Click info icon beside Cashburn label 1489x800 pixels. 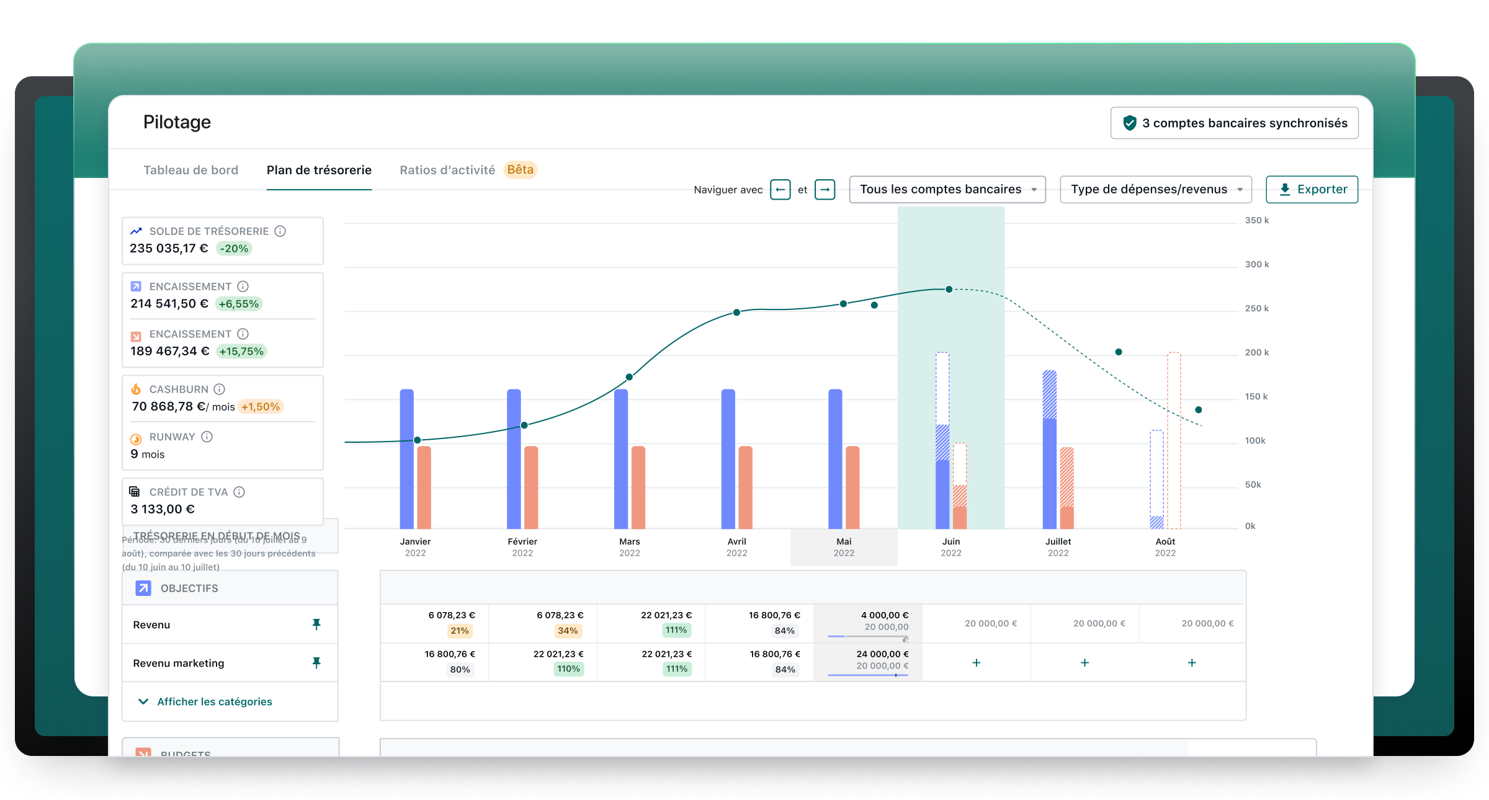click(x=219, y=389)
